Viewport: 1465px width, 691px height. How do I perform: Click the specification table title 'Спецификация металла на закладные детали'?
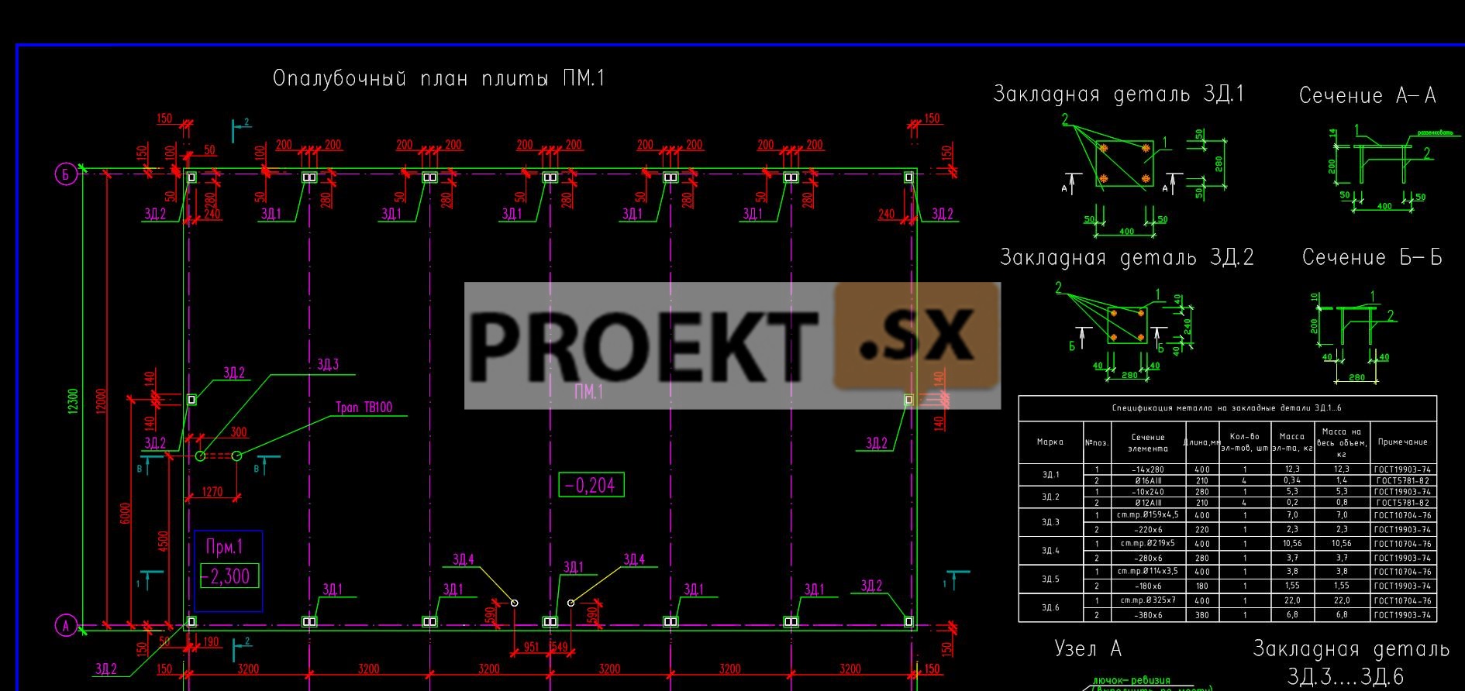click(x=1226, y=407)
